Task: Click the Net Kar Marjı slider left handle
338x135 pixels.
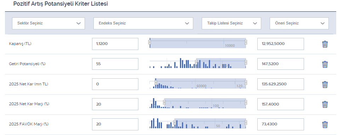Action: click(x=164, y=102)
